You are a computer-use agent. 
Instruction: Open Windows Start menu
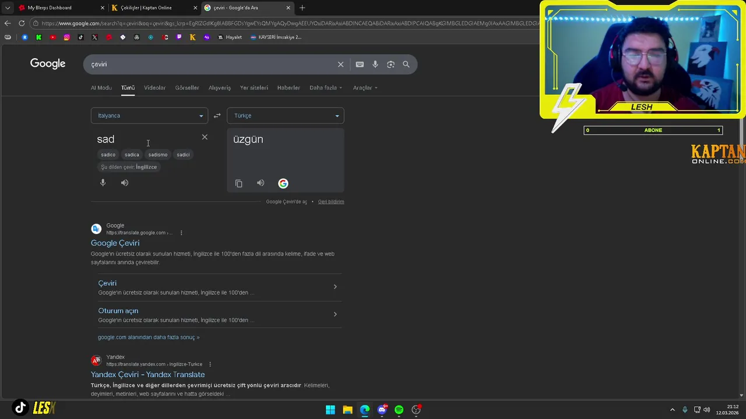[330, 410]
